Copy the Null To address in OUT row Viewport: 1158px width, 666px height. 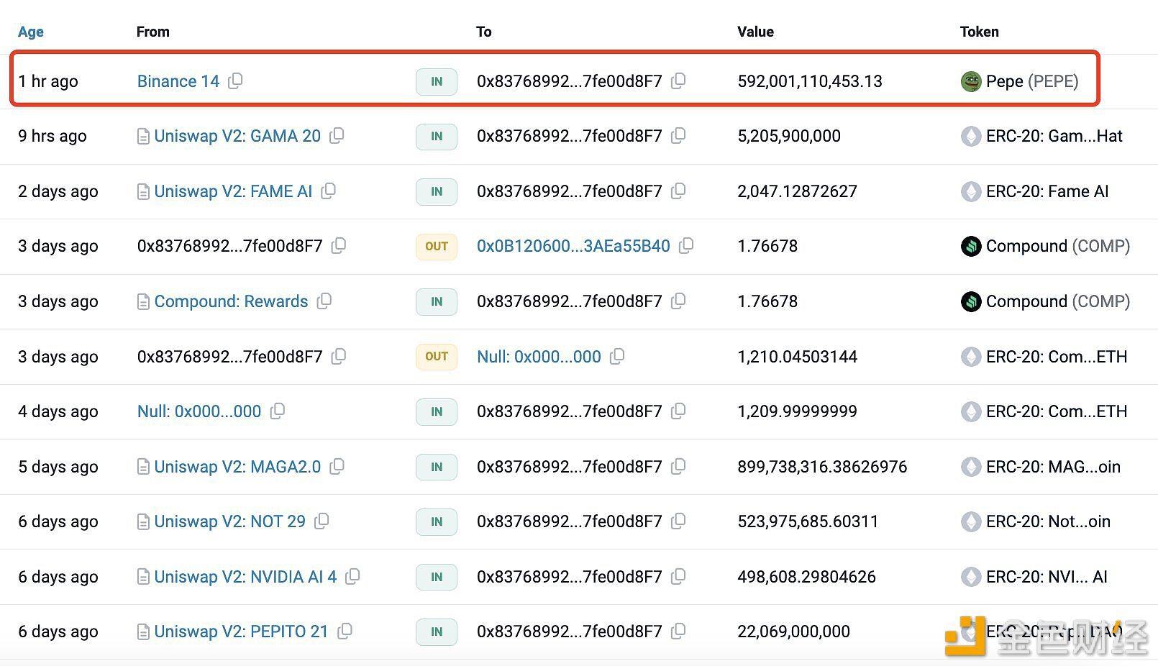pos(617,356)
